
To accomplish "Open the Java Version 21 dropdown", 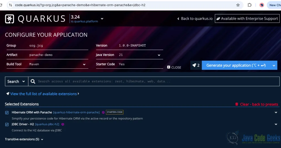I will (x=159, y=55).
